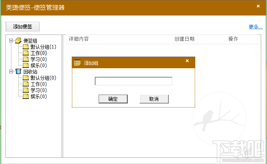Click folder icon of 默认分组(1)
Viewport: 267px width, 164px height.
click(x=26, y=47)
